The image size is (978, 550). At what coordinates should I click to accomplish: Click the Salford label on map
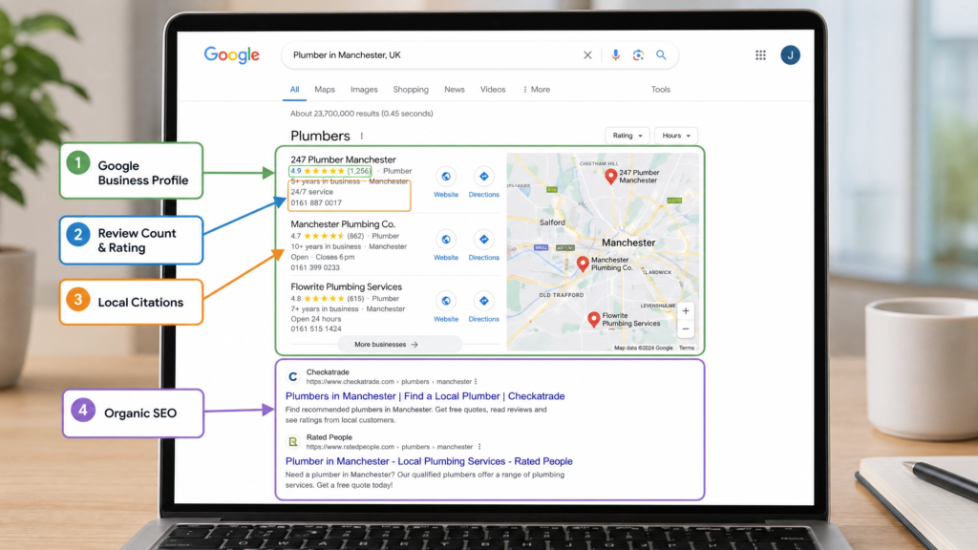pos(552,222)
